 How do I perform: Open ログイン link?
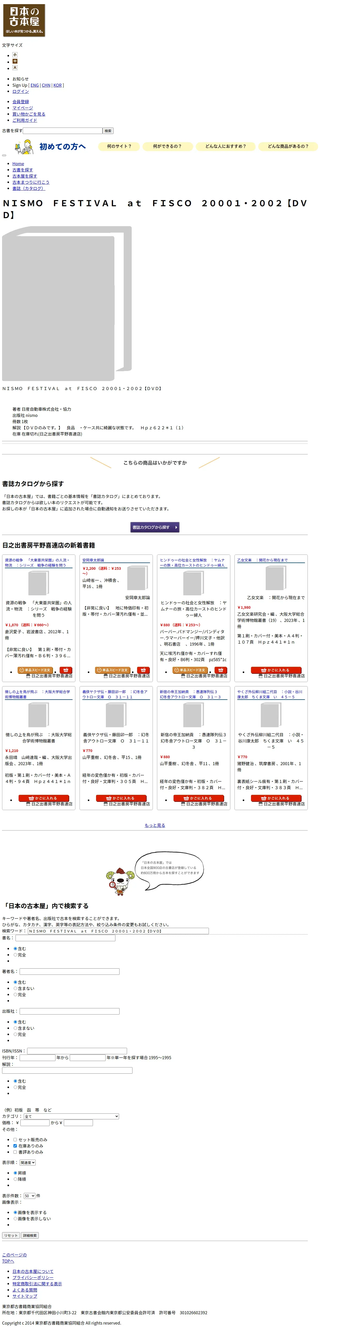pyautogui.click(x=21, y=91)
